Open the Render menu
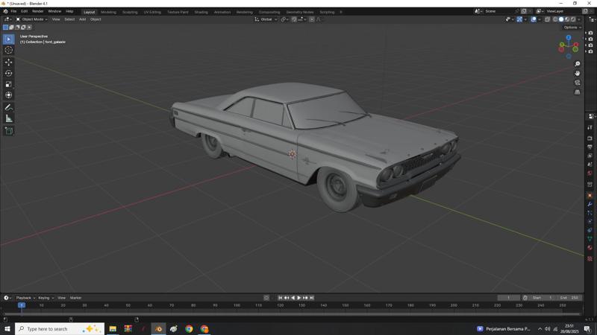Screen dimensions: 597x335 point(38,11)
